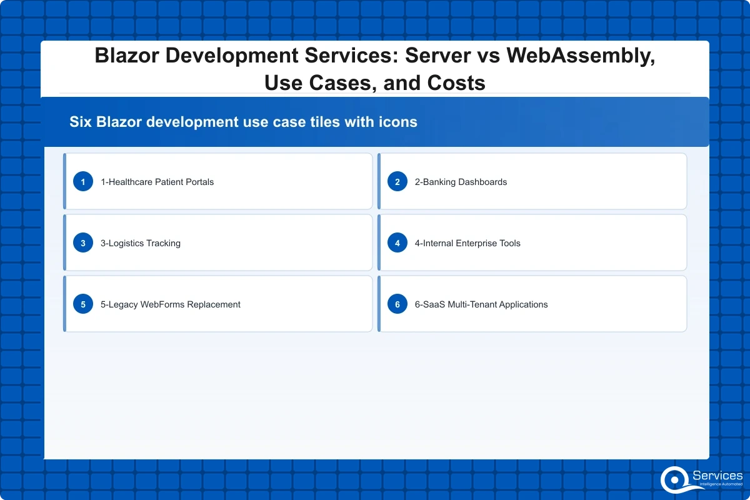This screenshot has height=500, width=750.
Task: Click the number 6 circle badge
Action: (397, 304)
